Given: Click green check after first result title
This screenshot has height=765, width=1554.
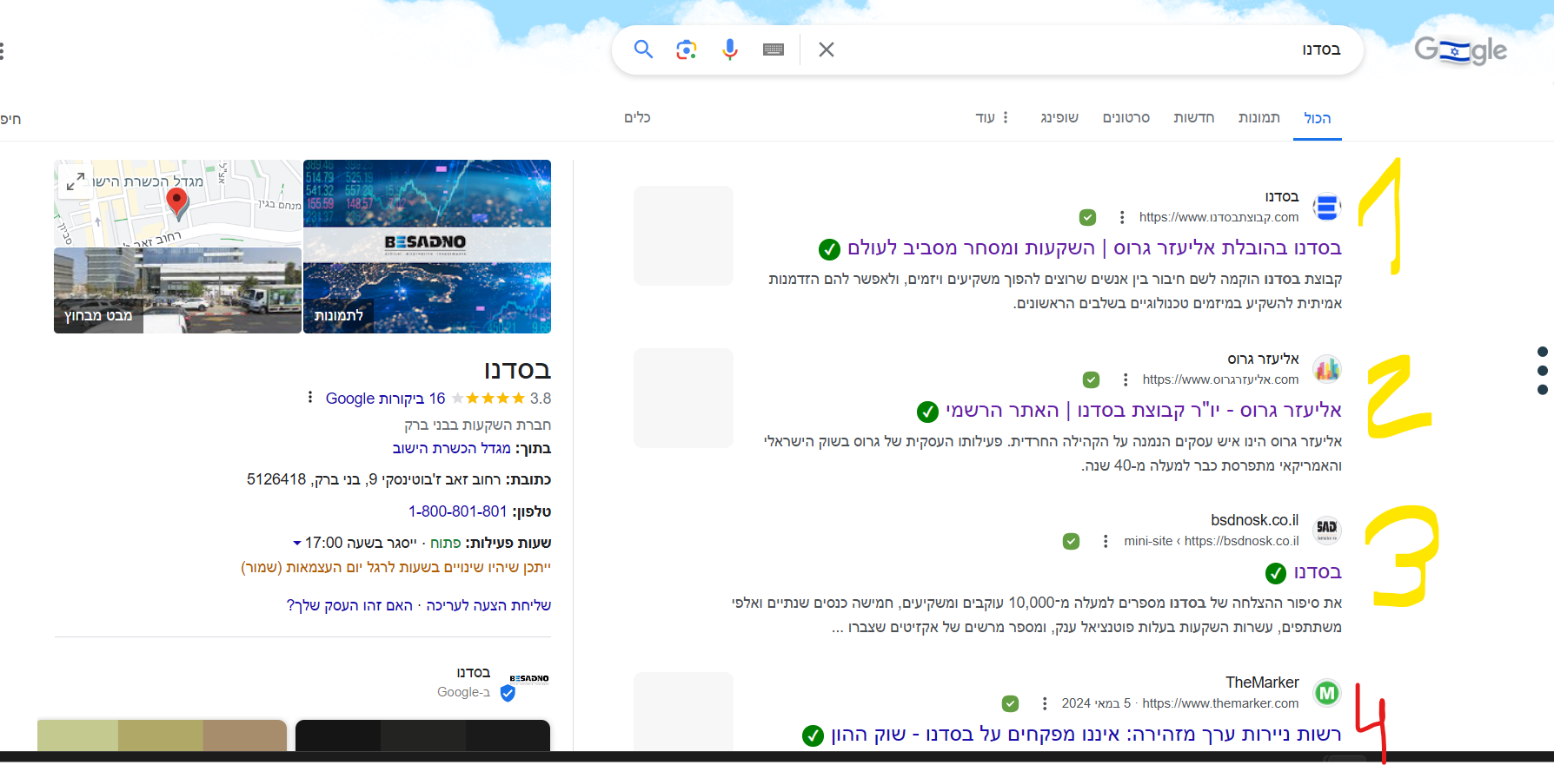Looking at the screenshot, I should click(x=829, y=249).
